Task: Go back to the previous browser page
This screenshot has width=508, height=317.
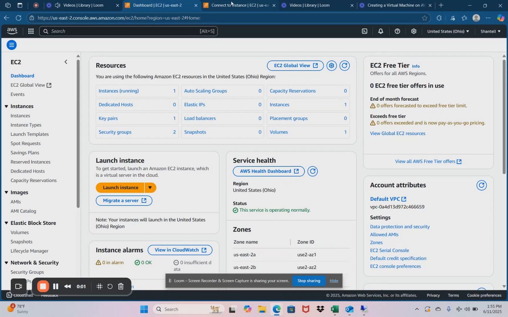Action: tap(6, 18)
